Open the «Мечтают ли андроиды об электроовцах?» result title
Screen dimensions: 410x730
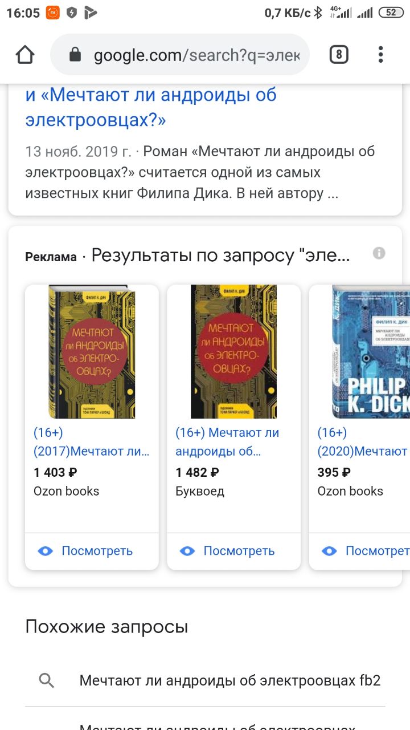tap(151, 107)
